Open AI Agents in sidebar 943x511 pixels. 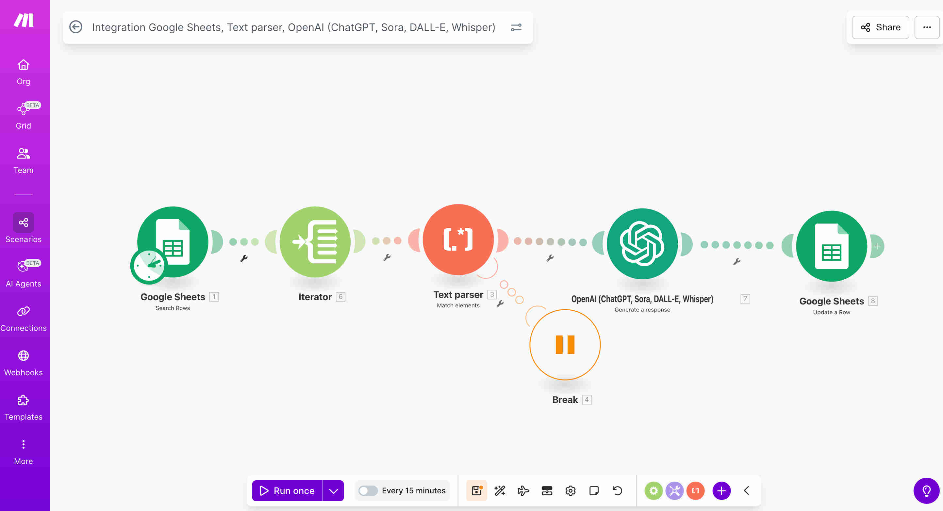coord(24,274)
